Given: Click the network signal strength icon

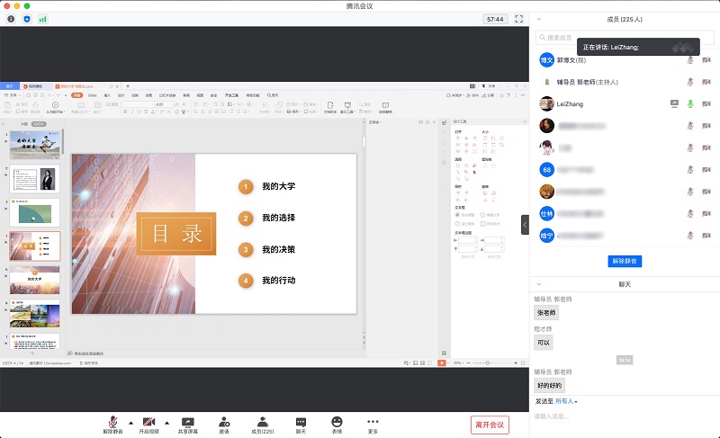Looking at the screenshot, I should click(42, 18).
